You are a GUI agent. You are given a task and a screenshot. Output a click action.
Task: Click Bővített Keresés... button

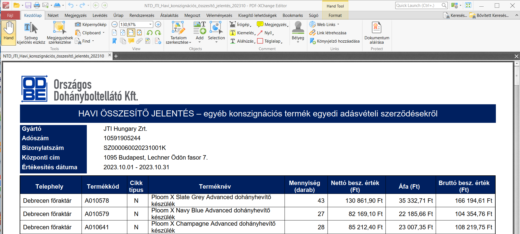489,15
